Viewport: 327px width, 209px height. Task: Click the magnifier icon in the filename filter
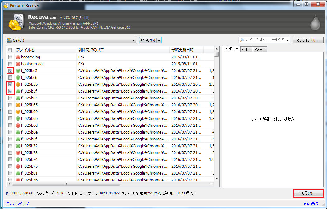click(x=242, y=40)
